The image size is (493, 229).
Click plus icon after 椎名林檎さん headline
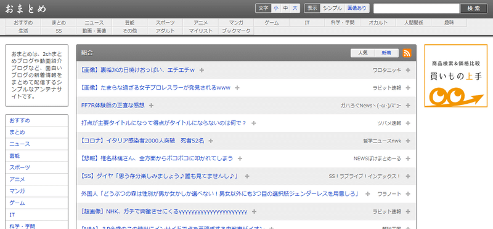click(240, 158)
